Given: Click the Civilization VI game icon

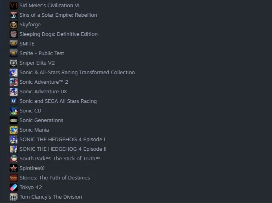Looking at the screenshot, I should point(14,6).
